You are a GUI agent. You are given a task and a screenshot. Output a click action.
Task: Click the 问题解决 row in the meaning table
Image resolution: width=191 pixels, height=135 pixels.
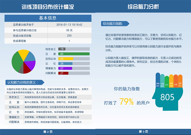48,122
